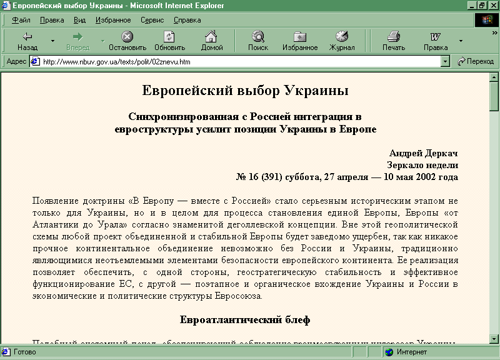This screenshot has height=360, width=500.
Task: Click inside the address URL field
Action: [x=237, y=62]
